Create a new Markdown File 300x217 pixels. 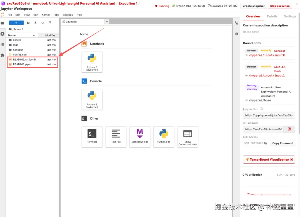click(140, 137)
